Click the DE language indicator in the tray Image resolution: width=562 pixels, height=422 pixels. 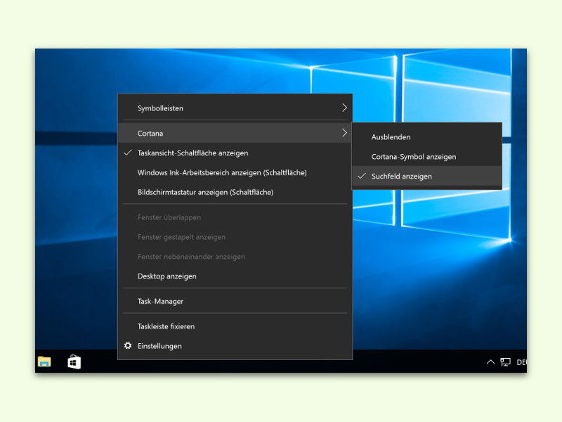point(521,362)
